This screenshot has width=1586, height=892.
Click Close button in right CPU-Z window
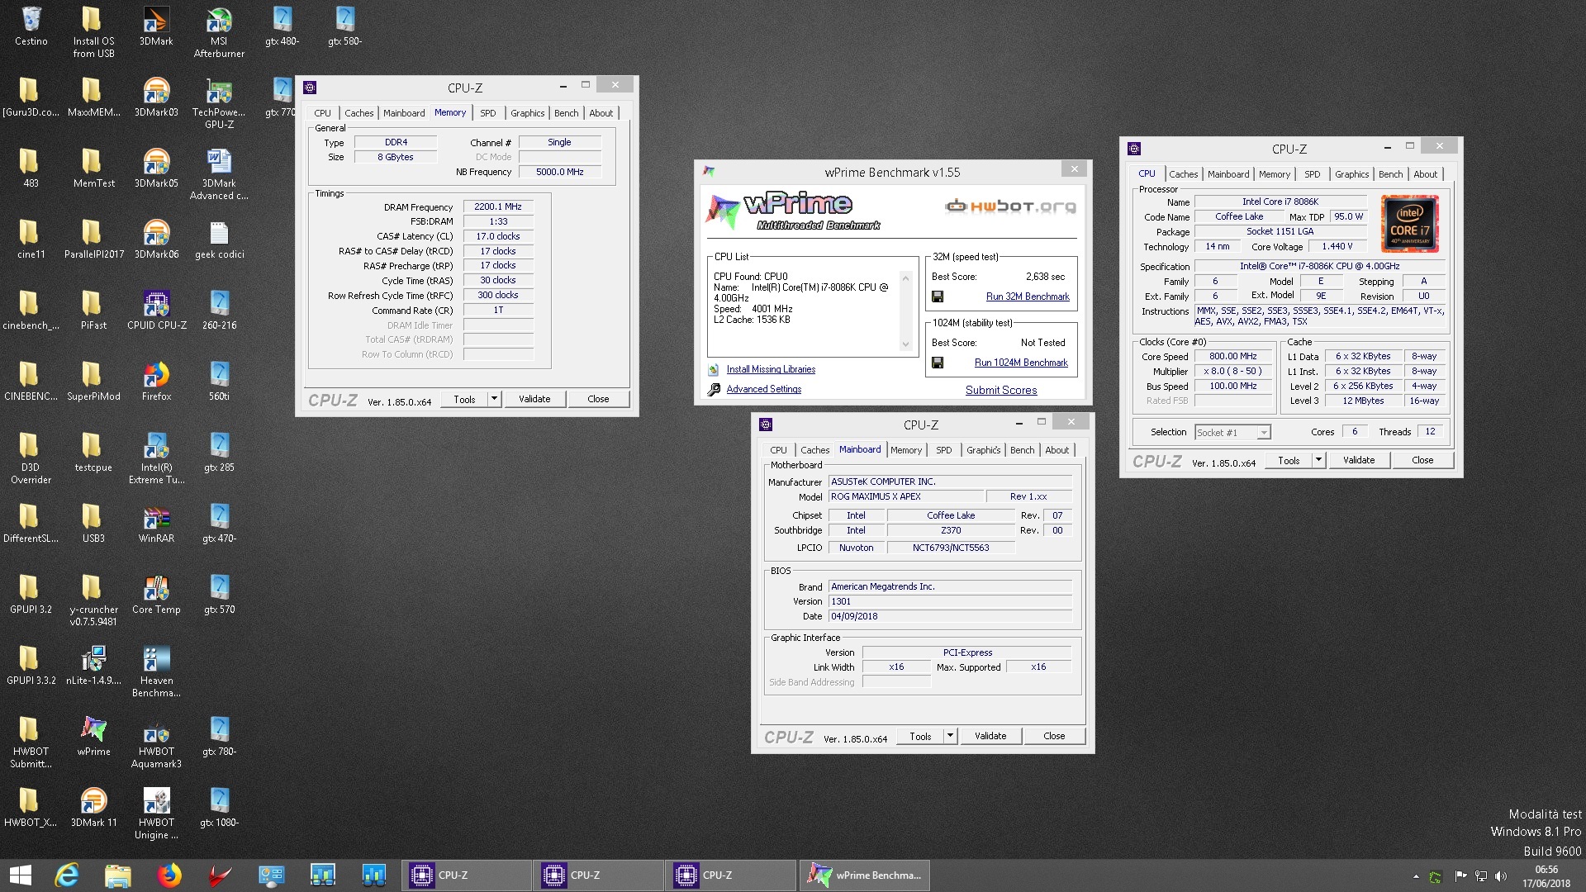coord(1422,460)
